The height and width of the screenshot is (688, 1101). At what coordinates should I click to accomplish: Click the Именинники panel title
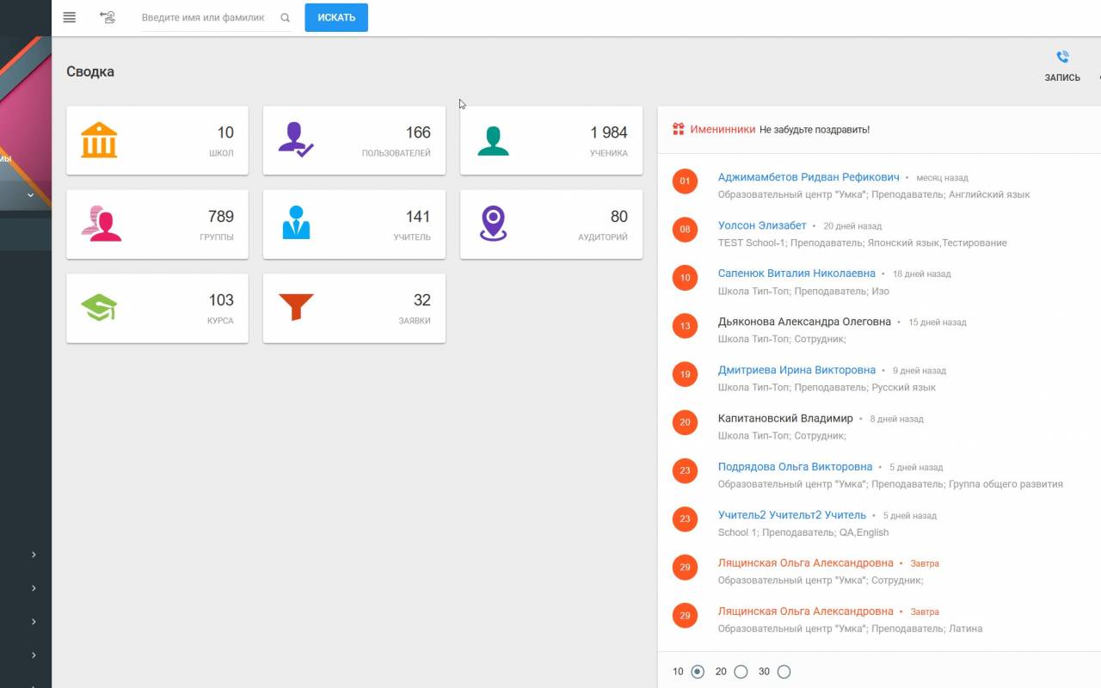[723, 129]
